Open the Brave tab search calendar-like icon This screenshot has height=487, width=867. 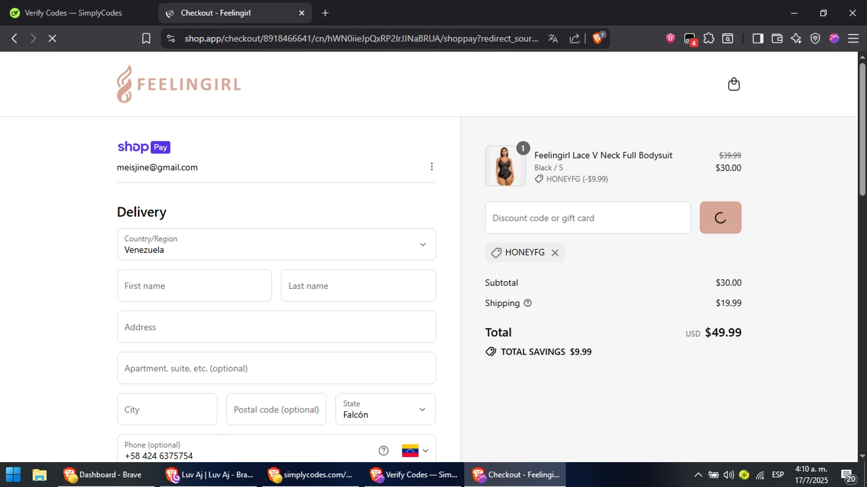(x=728, y=38)
